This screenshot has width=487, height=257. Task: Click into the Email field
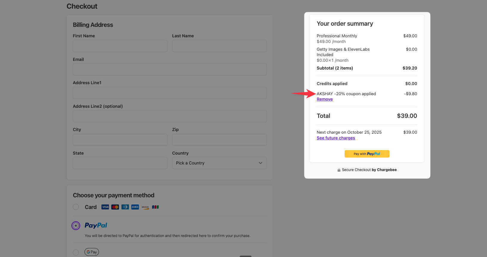tap(169, 70)
